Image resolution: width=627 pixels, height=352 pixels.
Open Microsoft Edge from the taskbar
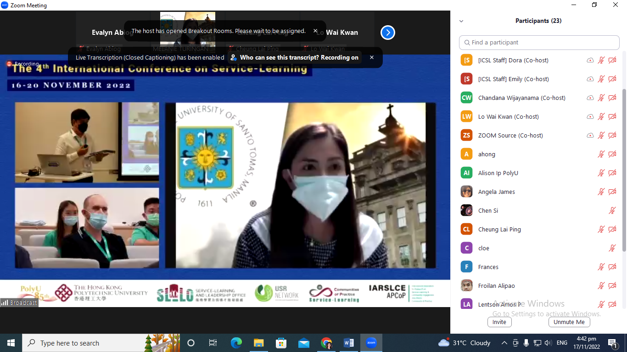click(236, 343)
